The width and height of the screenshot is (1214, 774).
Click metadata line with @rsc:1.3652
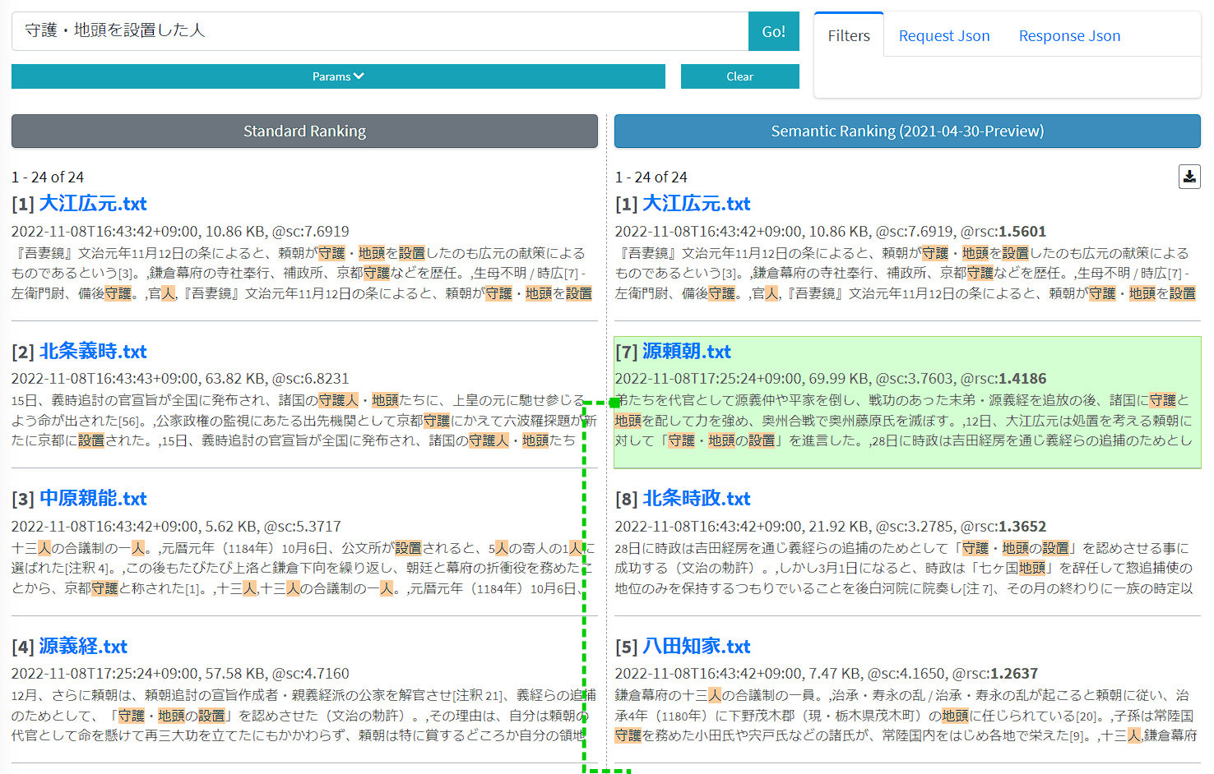click(831, 527)
